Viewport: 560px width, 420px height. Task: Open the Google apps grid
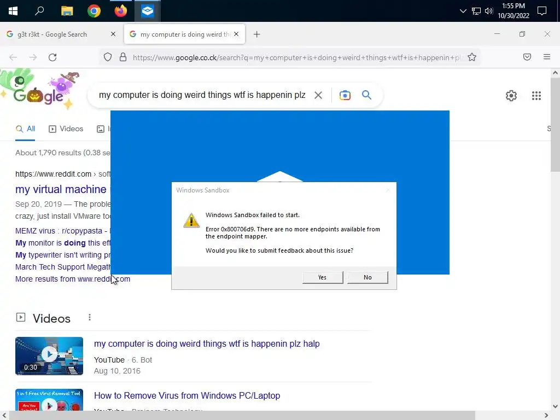536,96
